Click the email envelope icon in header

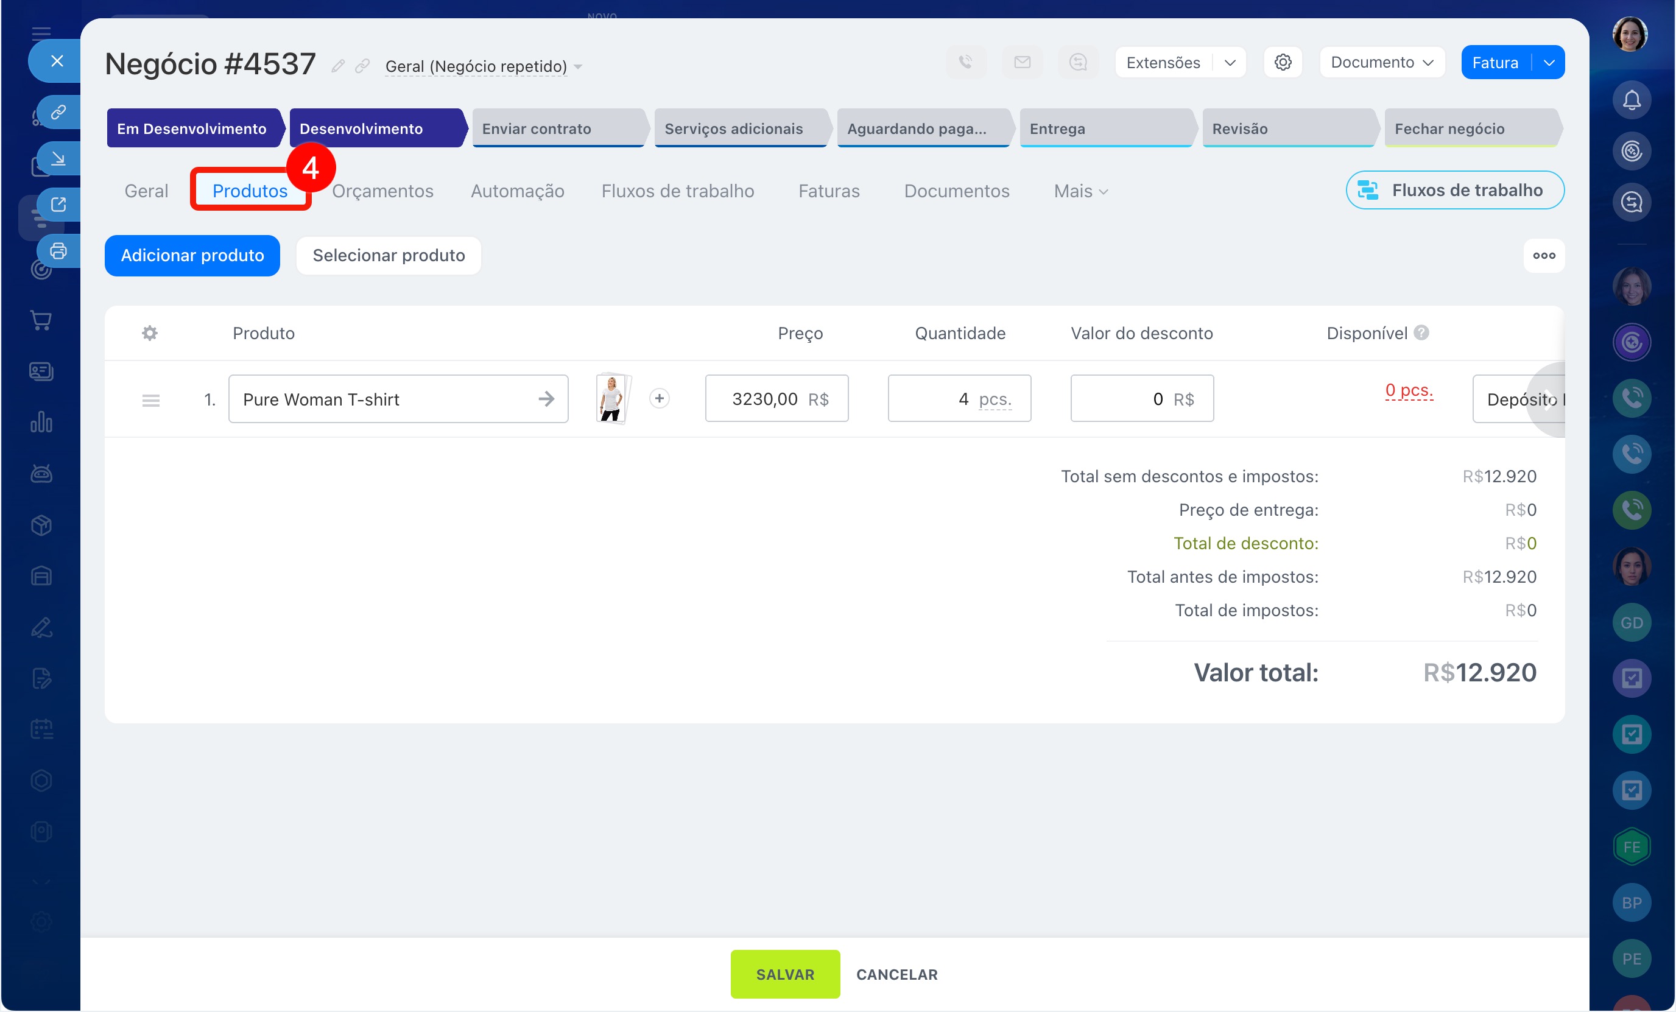pyautogui.click(x=1023, y=63)
